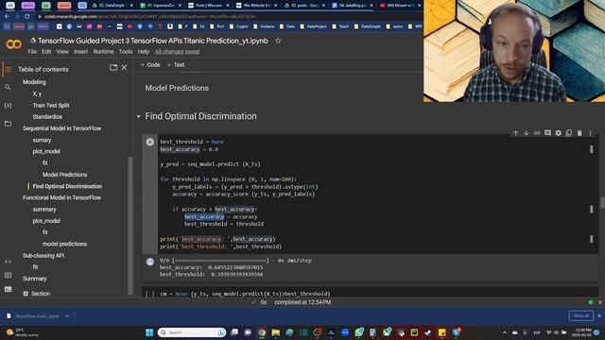The height and width of the screenshot is (340, 605).
Task: Click the clock in system tray
Action: 582,332
